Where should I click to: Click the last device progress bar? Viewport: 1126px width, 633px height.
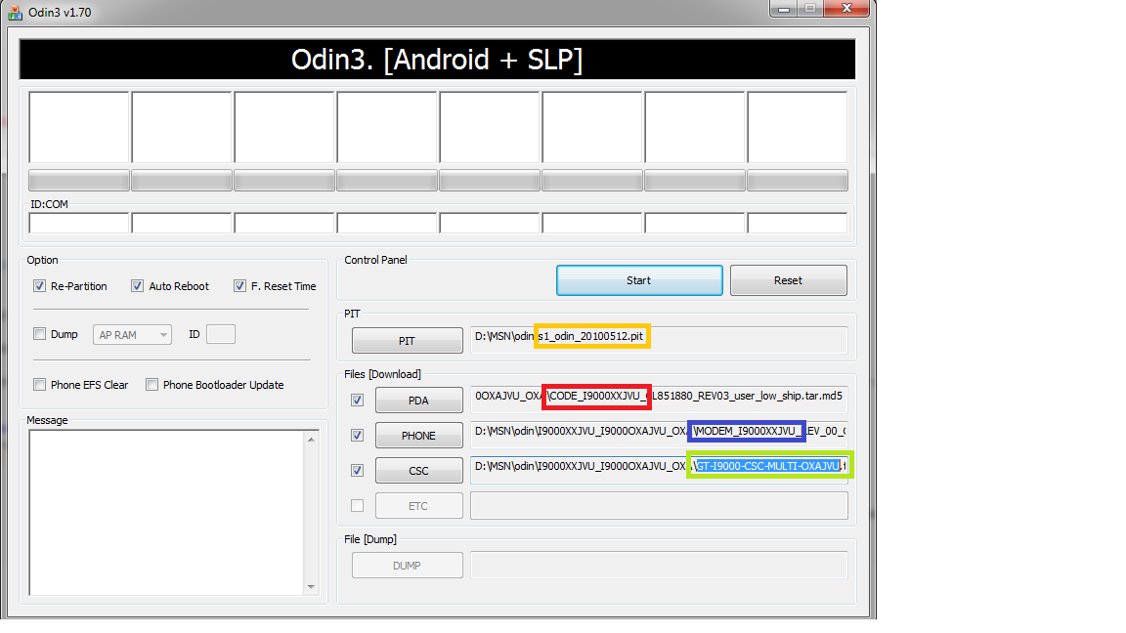(798, 180)
